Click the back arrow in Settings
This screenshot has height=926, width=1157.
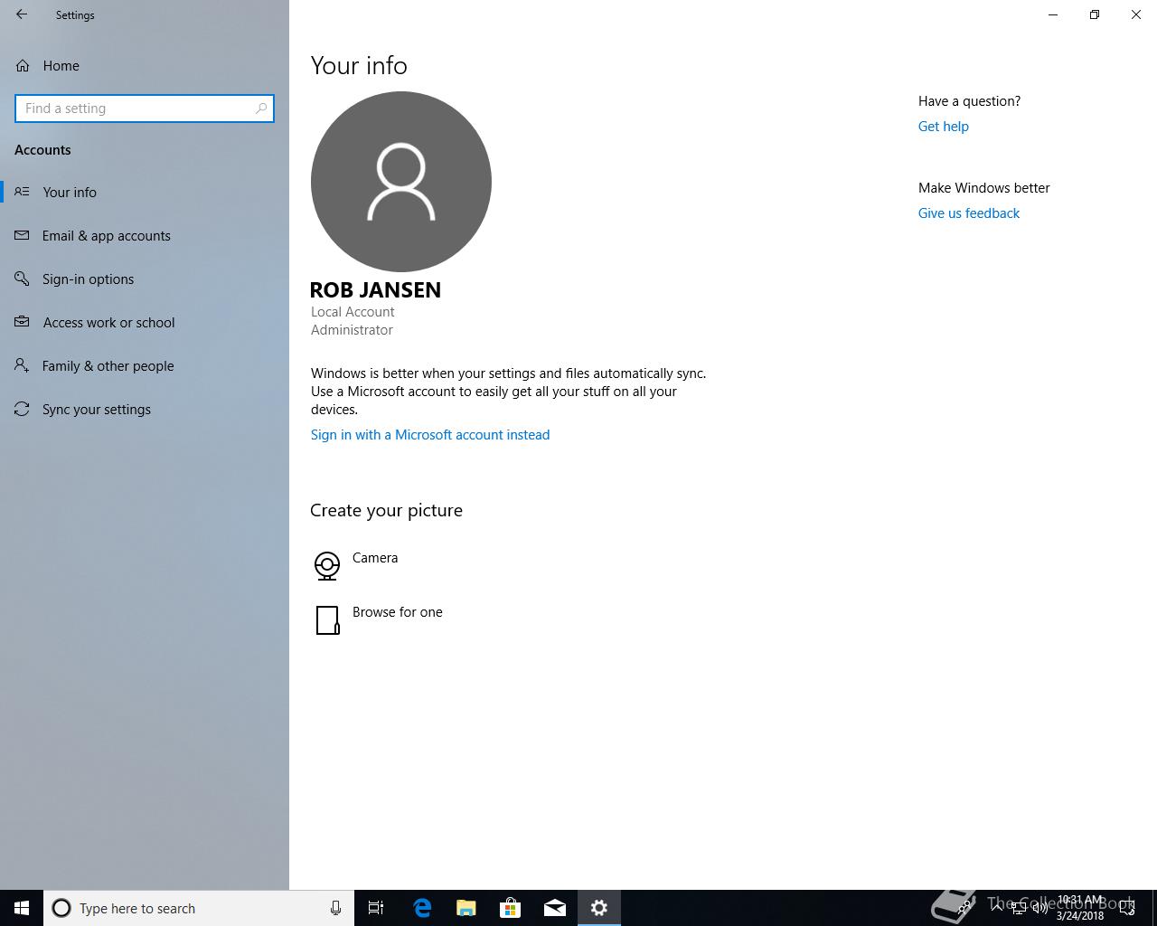click(x=22, y=14)
